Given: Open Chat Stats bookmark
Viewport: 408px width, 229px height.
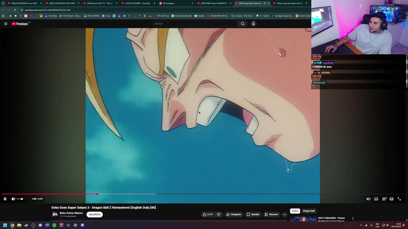Looking at the screenshot, I should (51, 16).
